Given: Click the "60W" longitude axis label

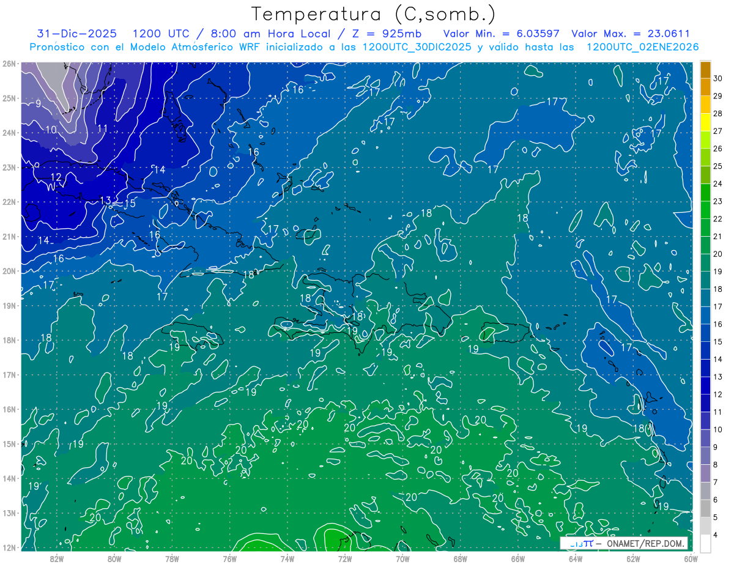Looking at the screenshot, I should [x=691, y=558].
